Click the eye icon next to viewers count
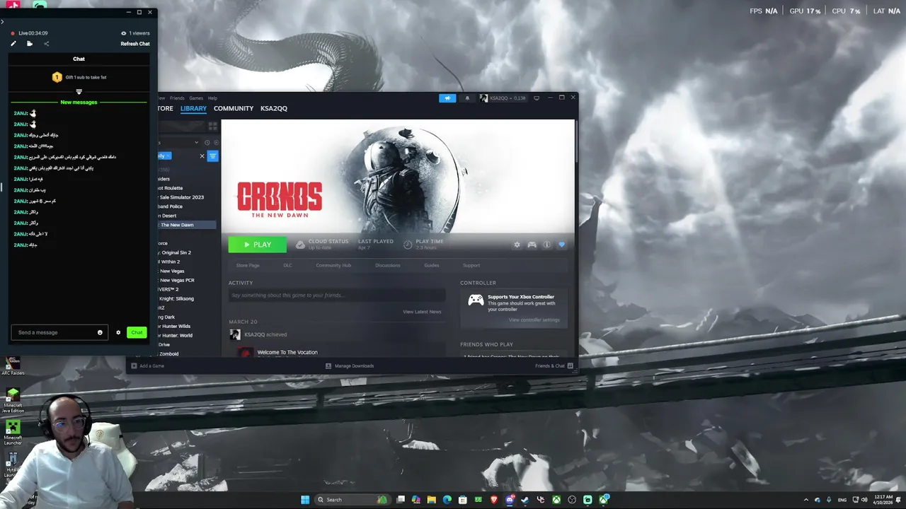Viewport: 906px width, 509px height. 124,33
